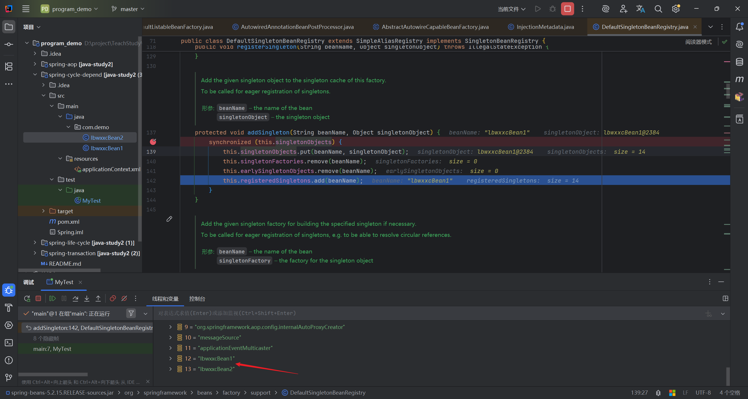748x399 pixels.
Task: Toggle the Mute Breakpoints button
Action: point(124,298)
